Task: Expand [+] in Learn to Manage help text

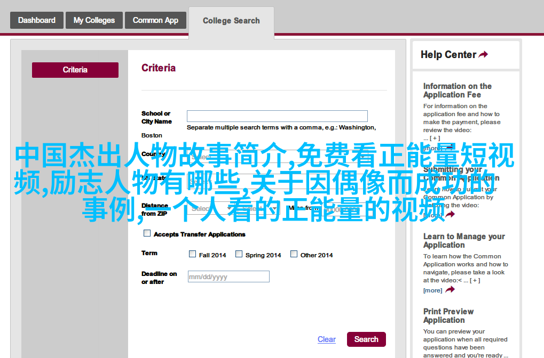Action: click(x=475, y=280)
